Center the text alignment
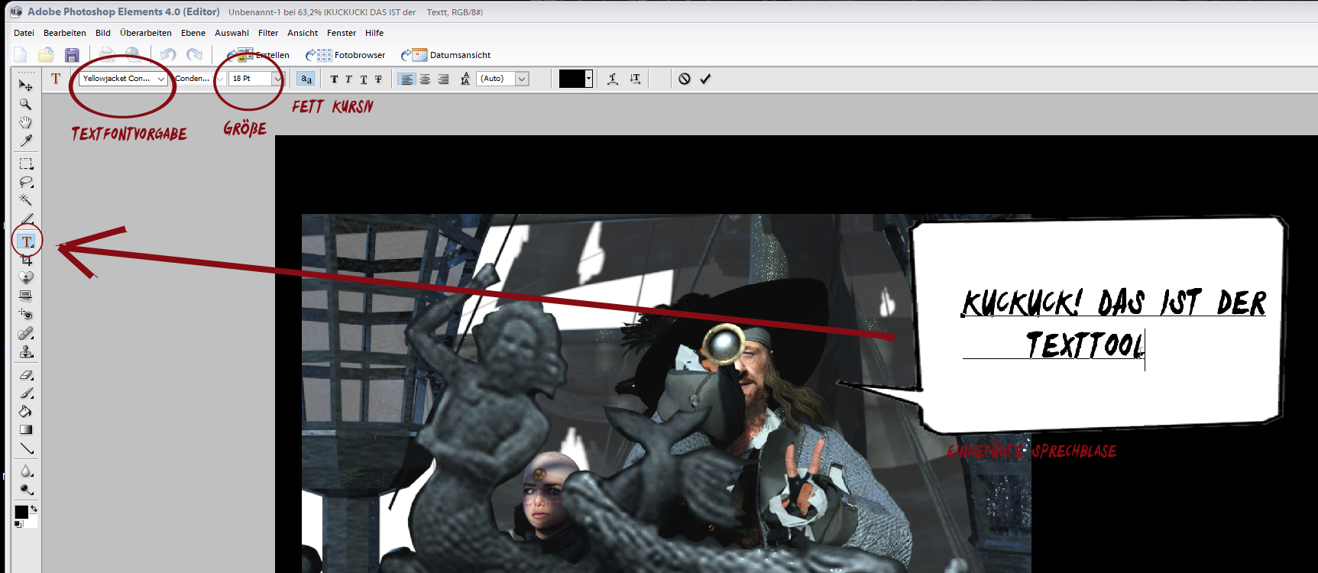 pos(425,79)
